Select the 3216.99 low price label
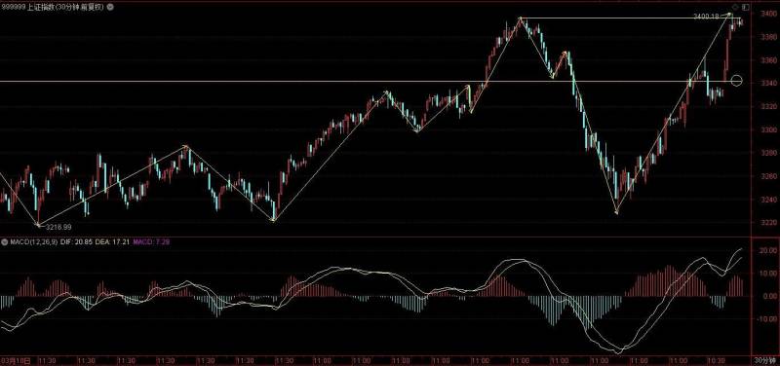The image size is (780, 366). 58,227
